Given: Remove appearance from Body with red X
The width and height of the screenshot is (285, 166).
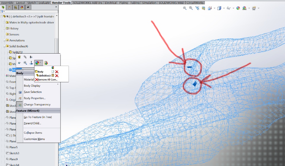Looking at the screenshot, I should point(57,72).
